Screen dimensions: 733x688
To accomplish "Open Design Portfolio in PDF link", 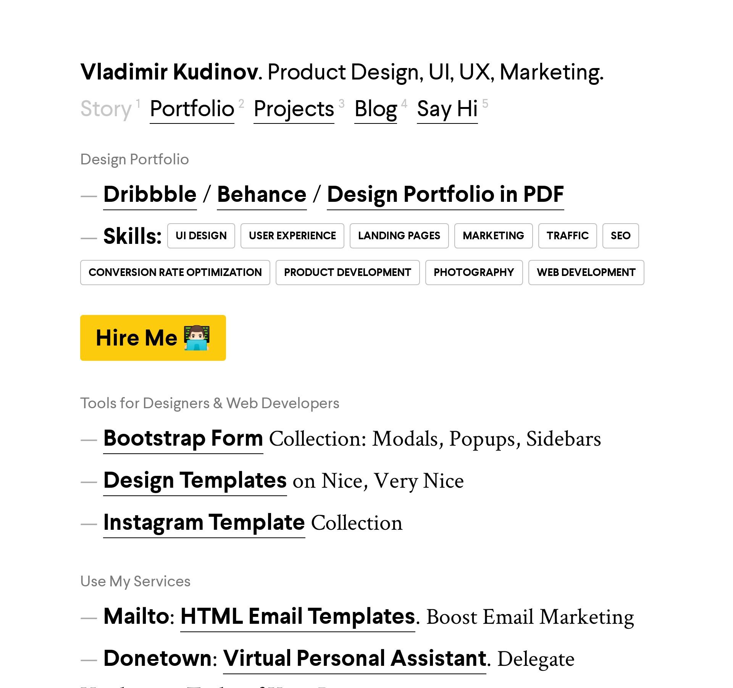I will pos(445,195).
